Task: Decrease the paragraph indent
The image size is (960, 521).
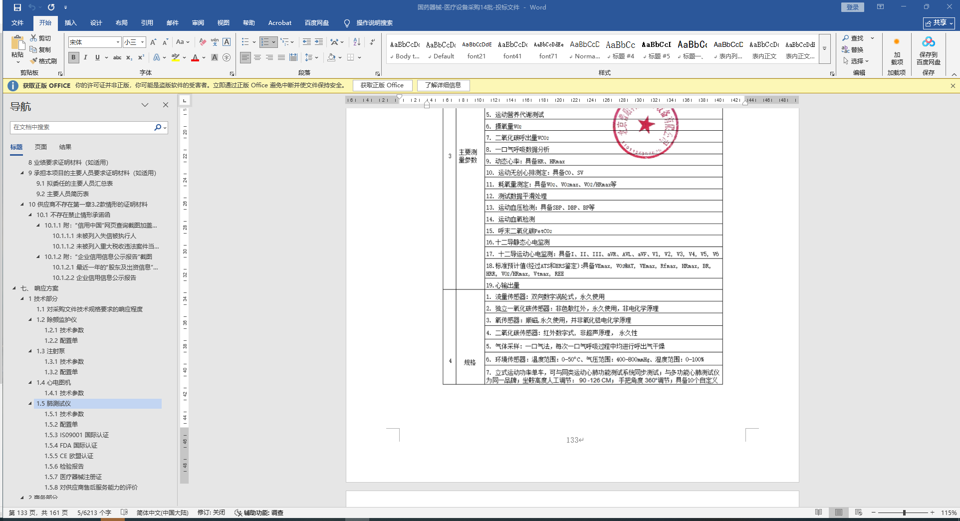Action: (x=307, y=42)
